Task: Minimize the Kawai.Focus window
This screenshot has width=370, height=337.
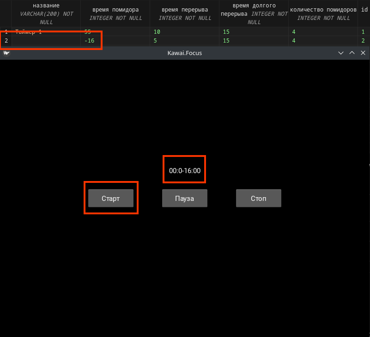Action: click(x=341, y=53)
